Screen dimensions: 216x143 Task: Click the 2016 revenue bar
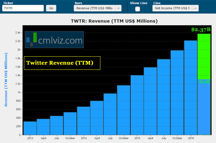[191, 88]
